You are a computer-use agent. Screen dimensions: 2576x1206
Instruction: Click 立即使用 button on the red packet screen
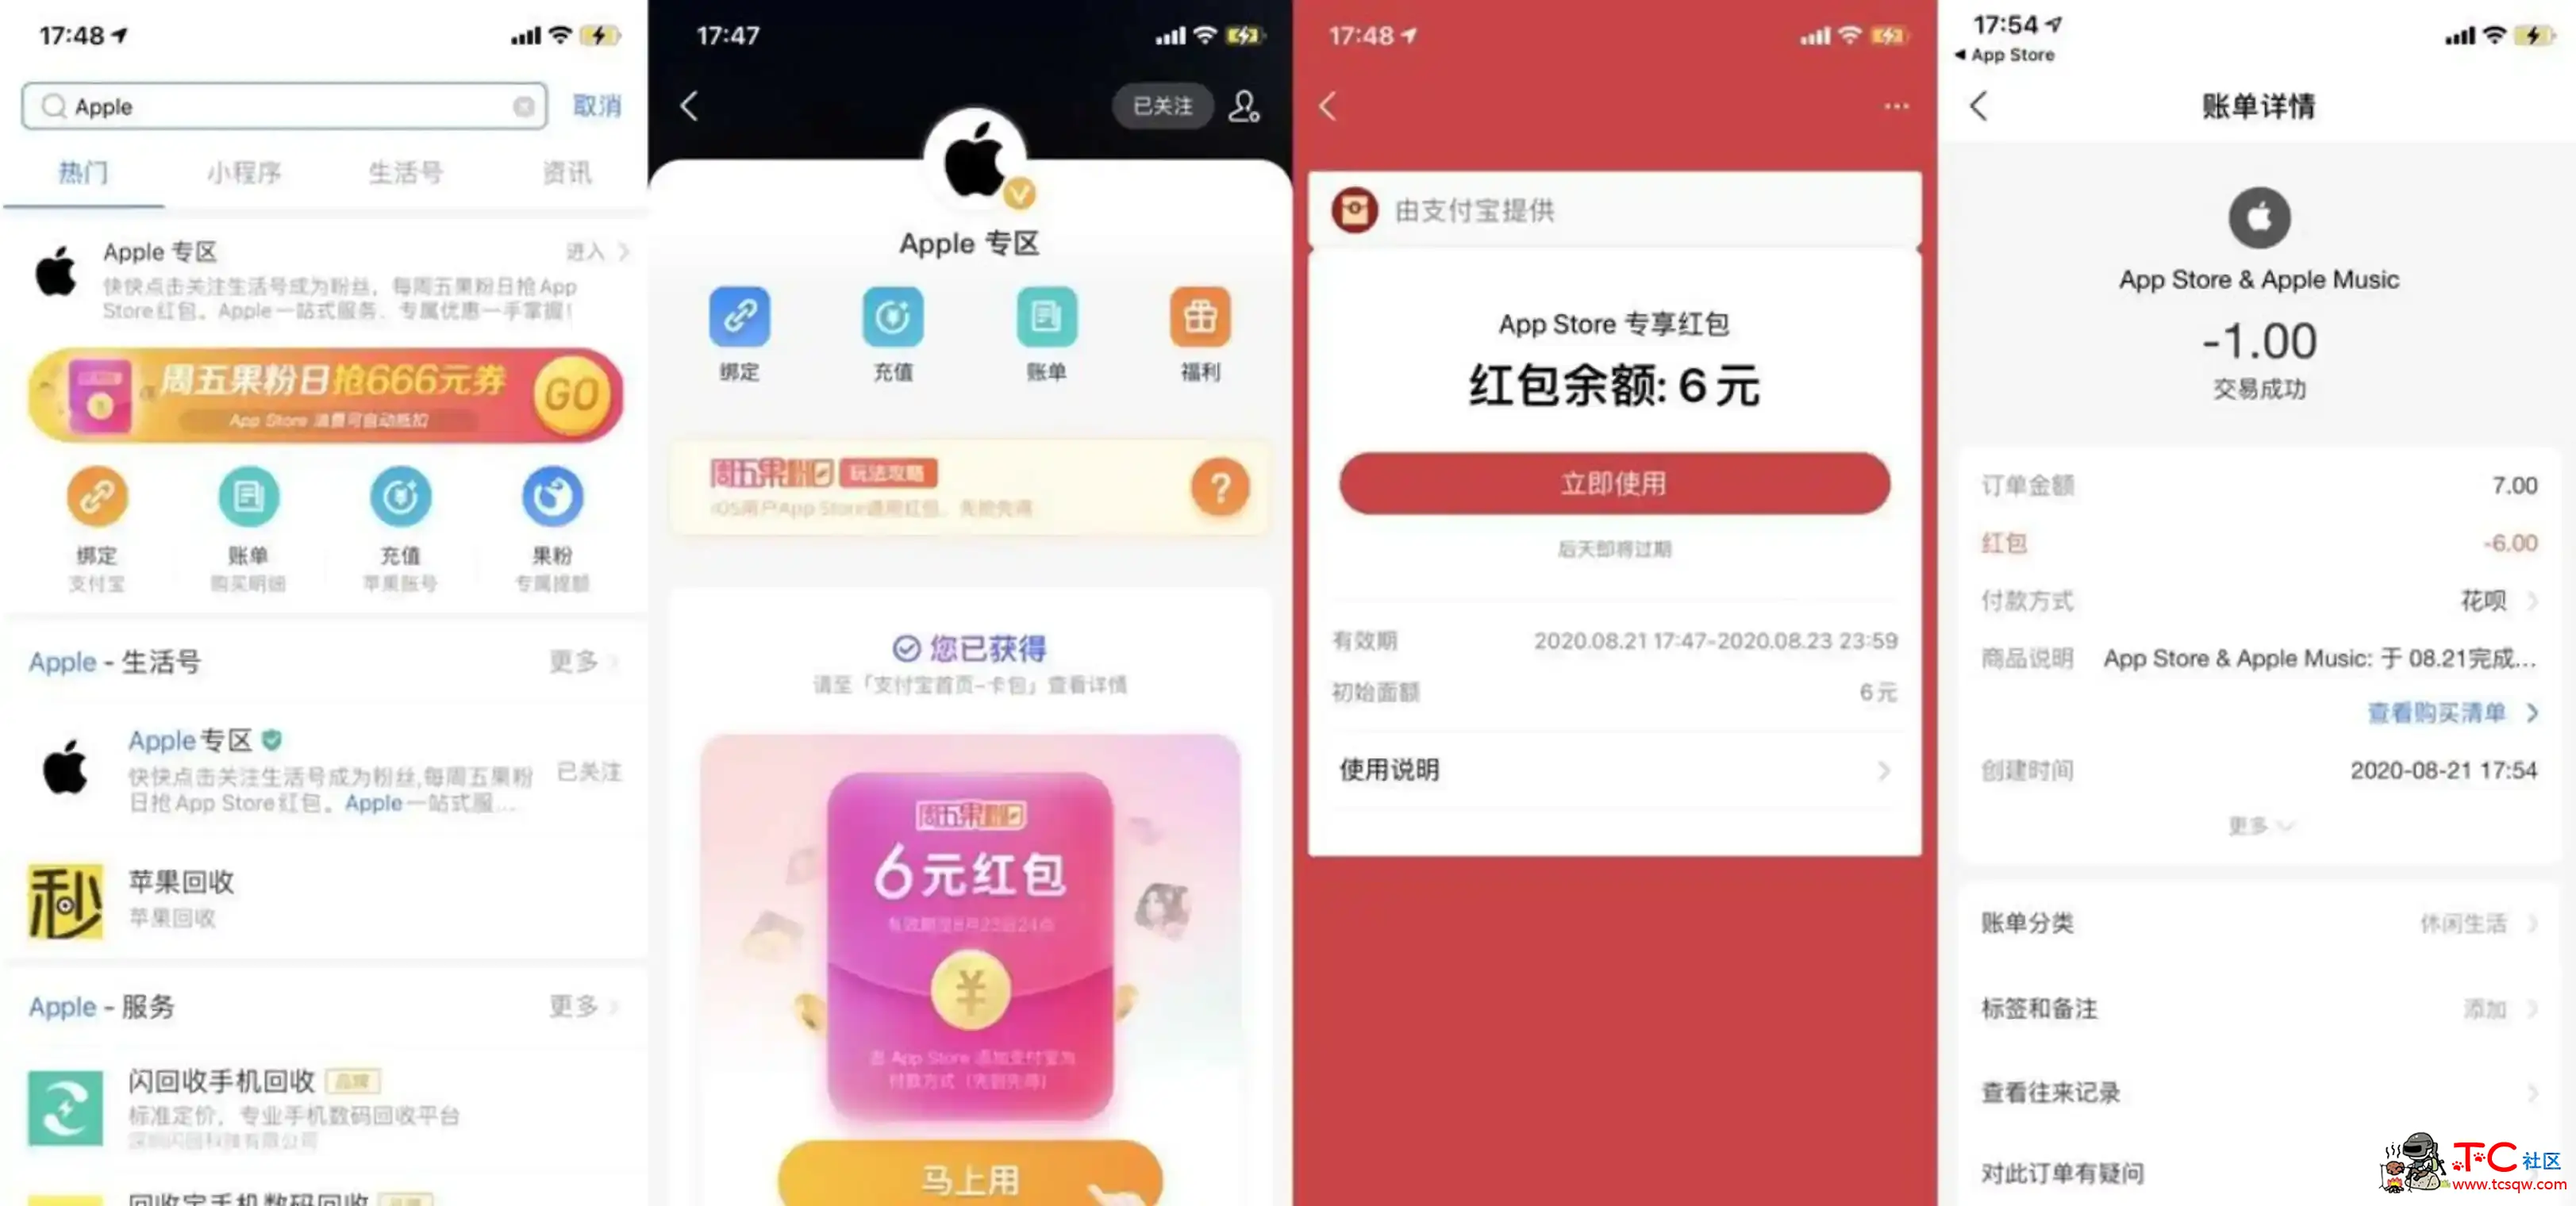[1612, 482]
